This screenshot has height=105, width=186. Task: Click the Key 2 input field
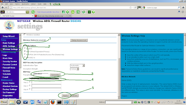click(46, 82)
